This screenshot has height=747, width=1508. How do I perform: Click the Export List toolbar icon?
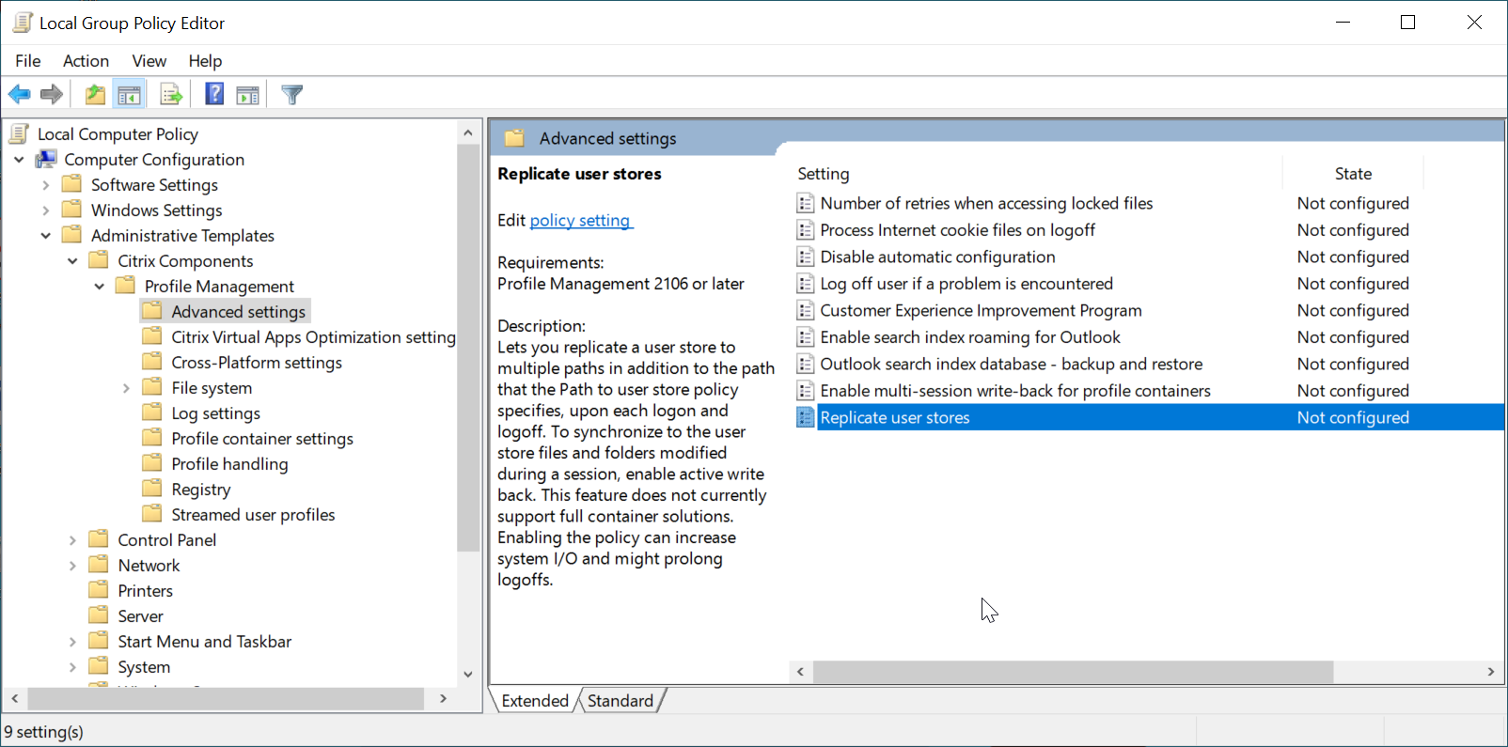coord(171,94)
